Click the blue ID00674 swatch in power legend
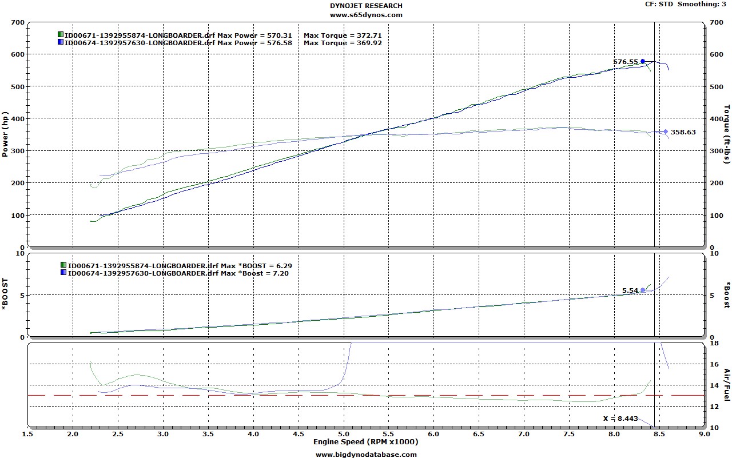The width and height of the screenshot is (732, 458). [x=61, y=42]
